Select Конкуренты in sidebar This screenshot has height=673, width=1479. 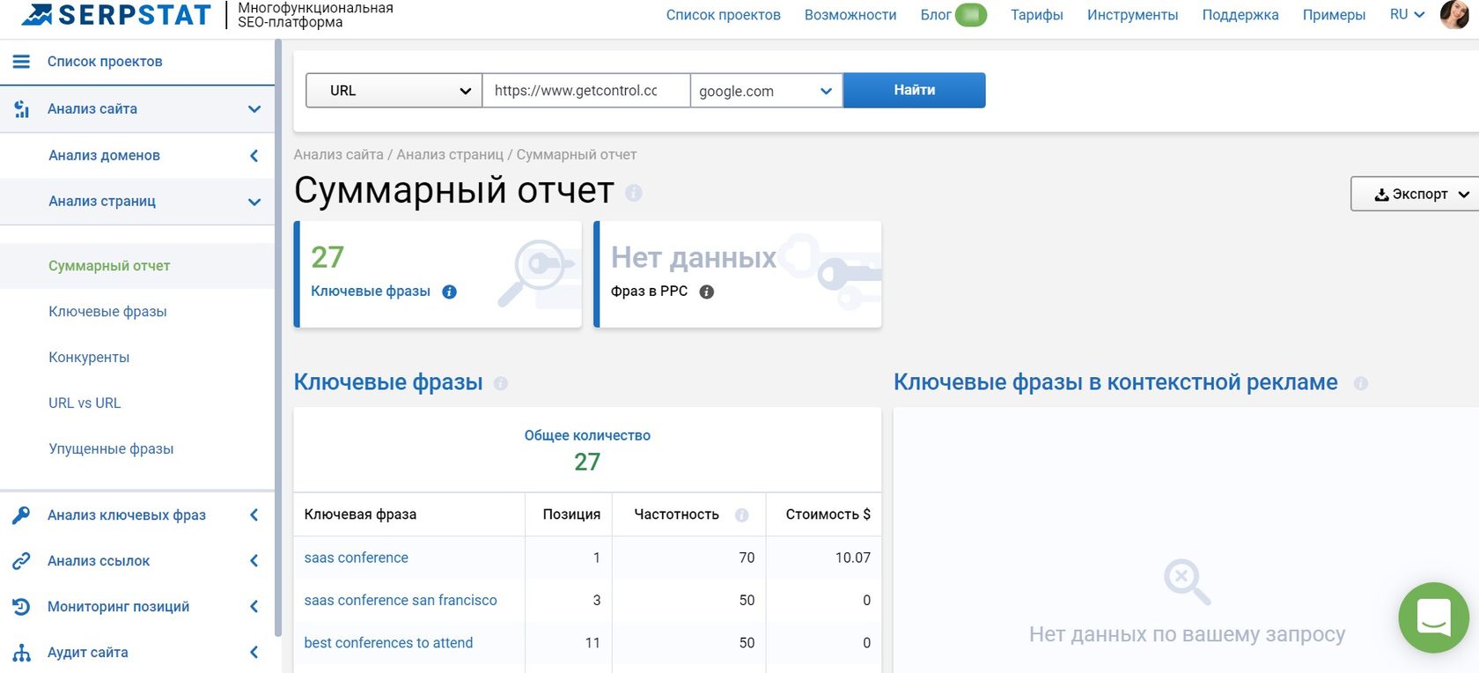pyautogui.click(x=89, y=358)
